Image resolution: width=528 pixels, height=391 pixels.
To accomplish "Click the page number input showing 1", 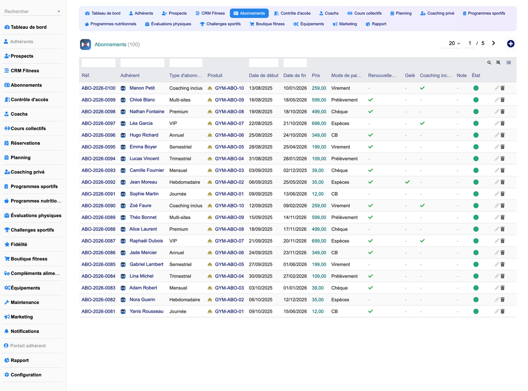I will point(470,44).
